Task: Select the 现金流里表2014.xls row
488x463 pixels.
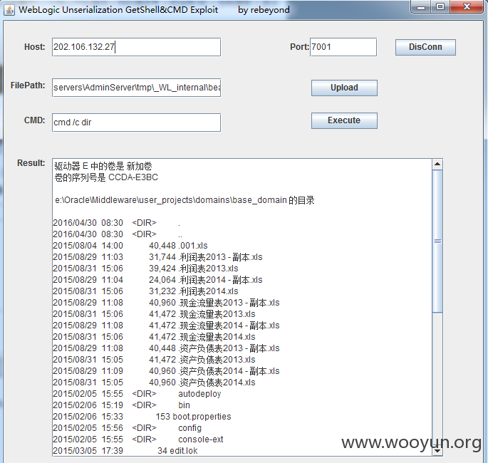Action: click(154, 337)
